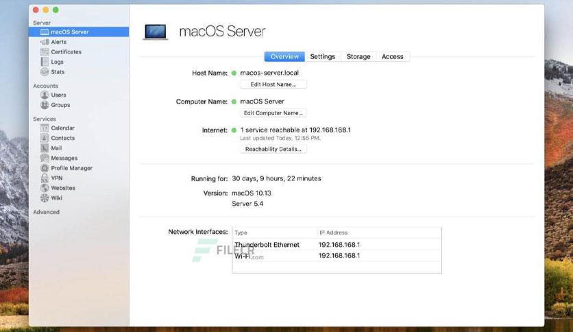The width and height of the screenshot is (573, 332).
Task: Open the Alerts megaphone icon
Action: 45,42
